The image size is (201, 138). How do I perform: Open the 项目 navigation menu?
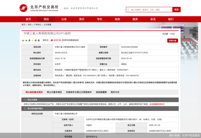46,19
